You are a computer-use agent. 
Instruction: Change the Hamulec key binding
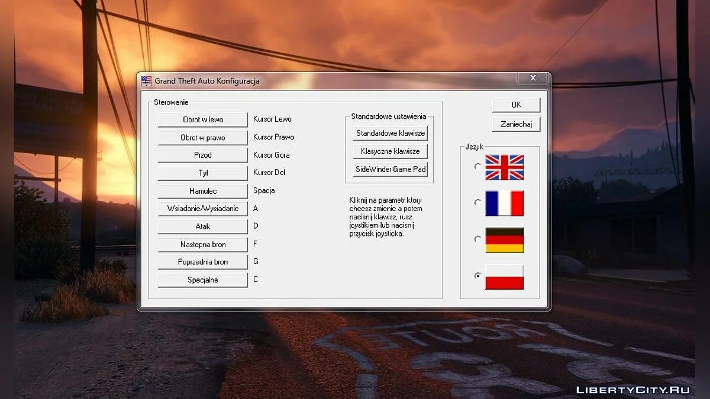point(202,191)
